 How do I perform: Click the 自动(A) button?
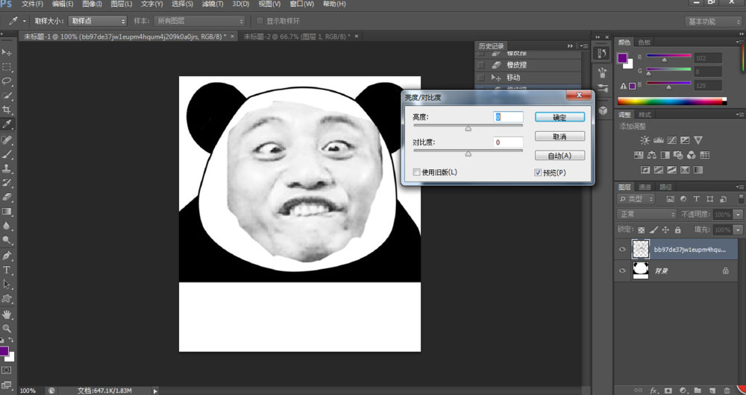[x=559, y=156]
